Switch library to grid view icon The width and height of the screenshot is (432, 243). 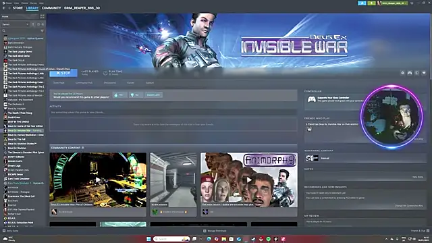click(42, 16)
